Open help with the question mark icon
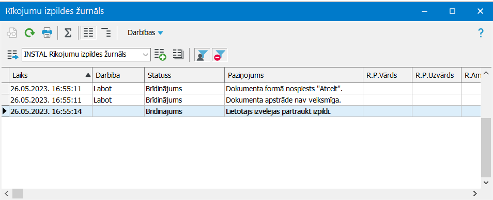493x200 pixels. (481, 33)
